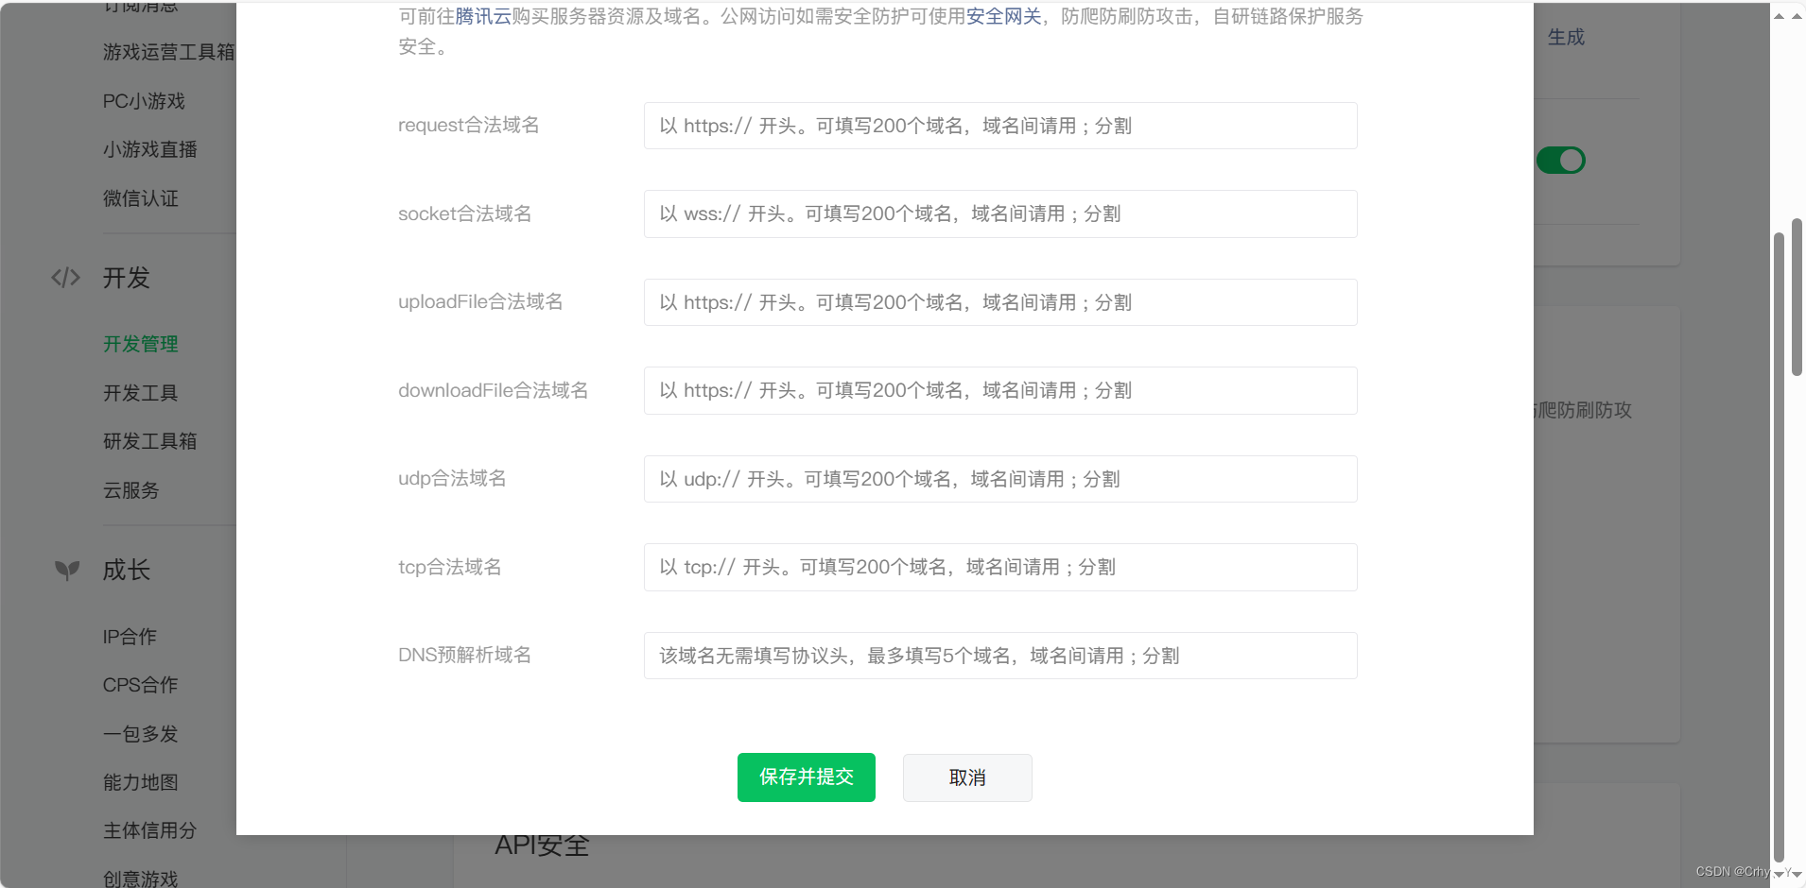Click the socket合法域名 input field
Image resolution: width=1806 pixels, height=888 pixels.
click(1000, 213)
